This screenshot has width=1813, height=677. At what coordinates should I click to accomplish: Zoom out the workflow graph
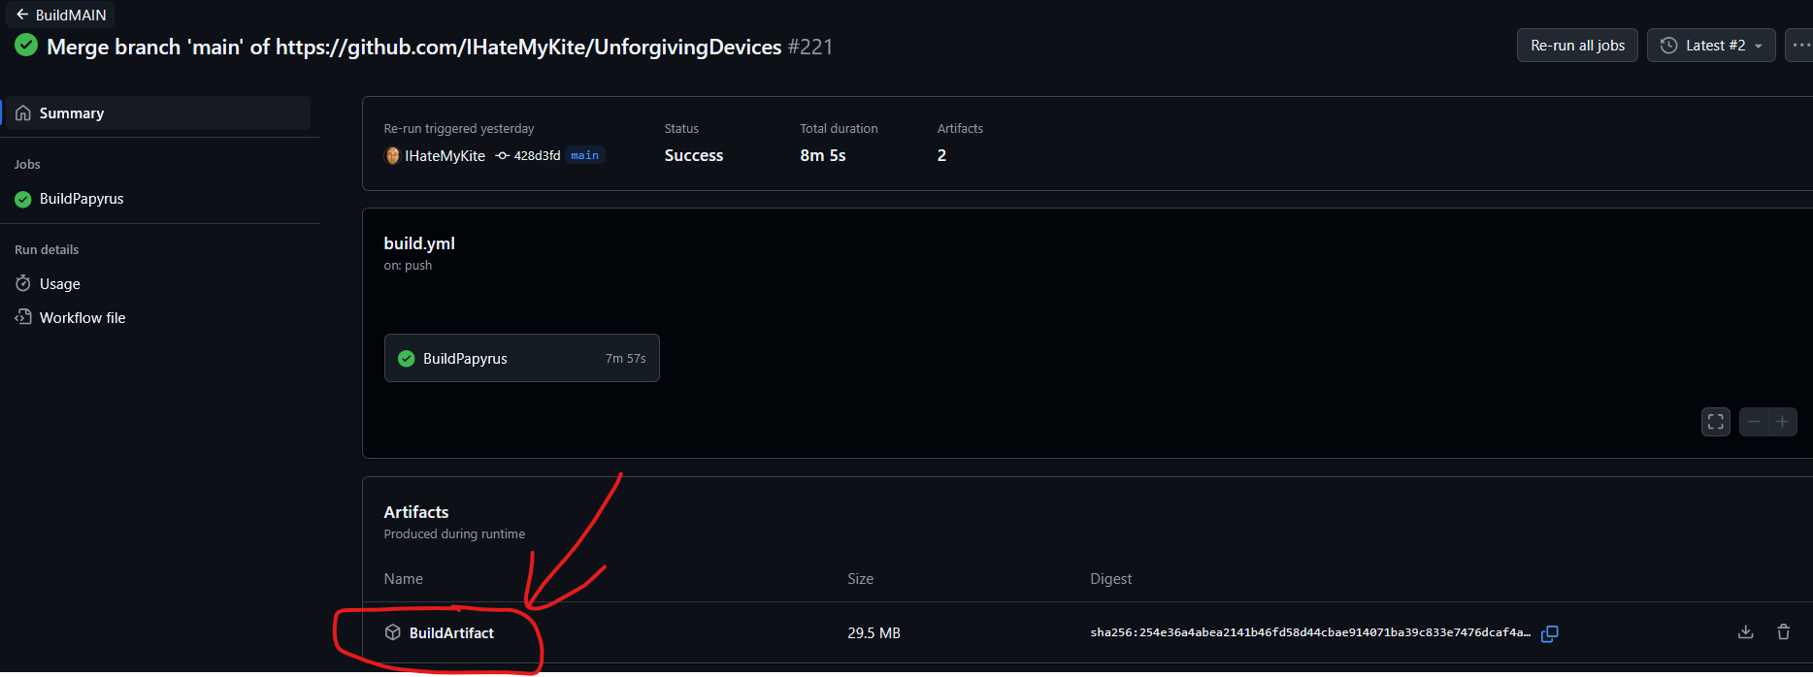click(1754, 422)
